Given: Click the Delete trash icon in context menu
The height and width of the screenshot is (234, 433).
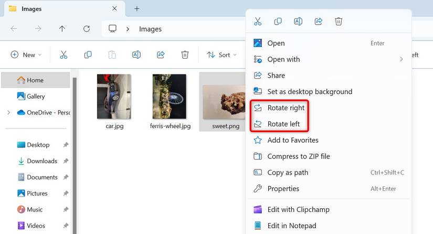Looking at the screenshot, I should click(339, 22).
